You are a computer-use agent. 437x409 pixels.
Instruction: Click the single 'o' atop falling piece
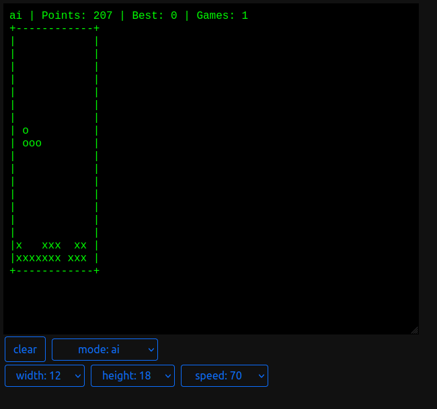tap(26, 130)
